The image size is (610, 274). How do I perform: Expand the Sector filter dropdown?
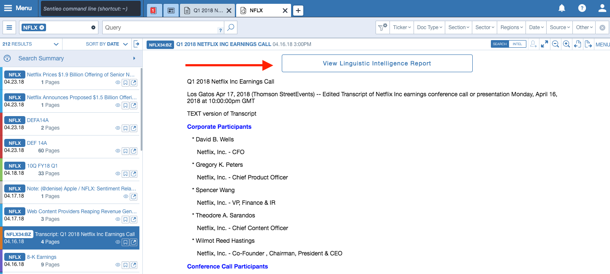pos(485,27)
